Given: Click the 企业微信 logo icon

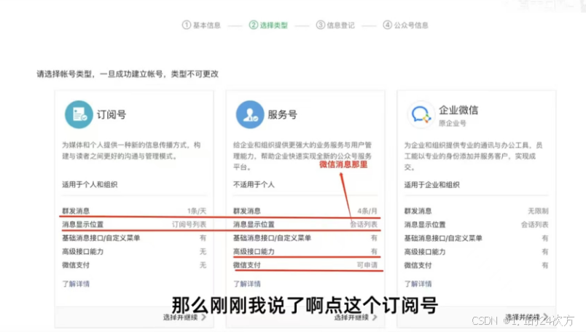Looking at the screenshot, I should pos(421,114).
